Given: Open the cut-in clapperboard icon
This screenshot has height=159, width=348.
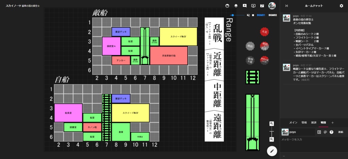Looking at the screenshot, I should (262, 6).
